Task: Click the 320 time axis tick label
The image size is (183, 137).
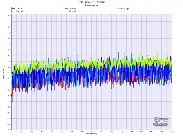Action: tap(111, 131)
